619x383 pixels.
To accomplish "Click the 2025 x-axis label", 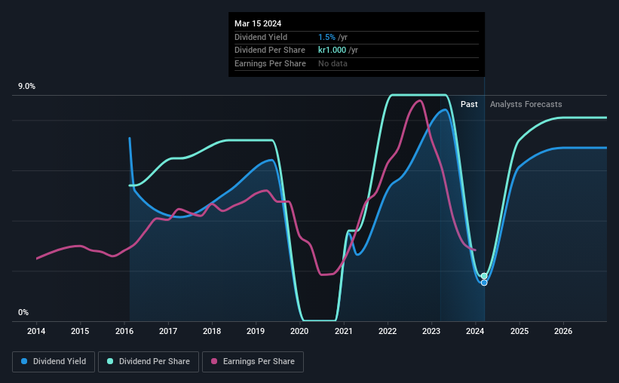I will click(519, 331).
